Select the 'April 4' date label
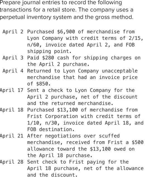The height and width of the screenshot is (196, 147). (x=13, y=71)
